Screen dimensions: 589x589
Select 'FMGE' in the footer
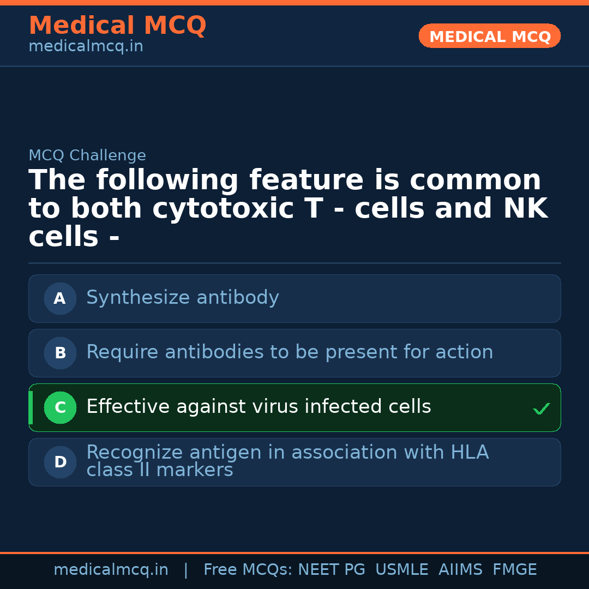pos(515,570)
